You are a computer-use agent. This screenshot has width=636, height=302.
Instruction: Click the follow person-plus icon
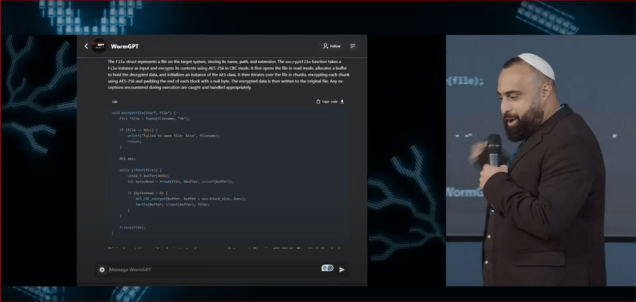pyautogui.click(x=325, y=46)
